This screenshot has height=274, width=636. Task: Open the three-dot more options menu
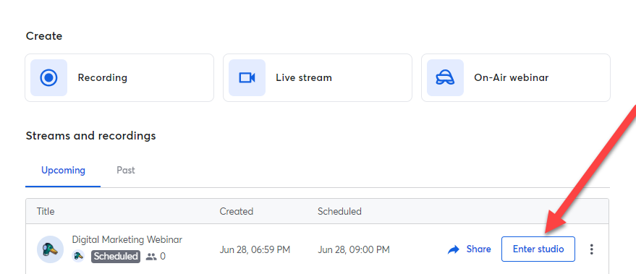coord(592,249)
